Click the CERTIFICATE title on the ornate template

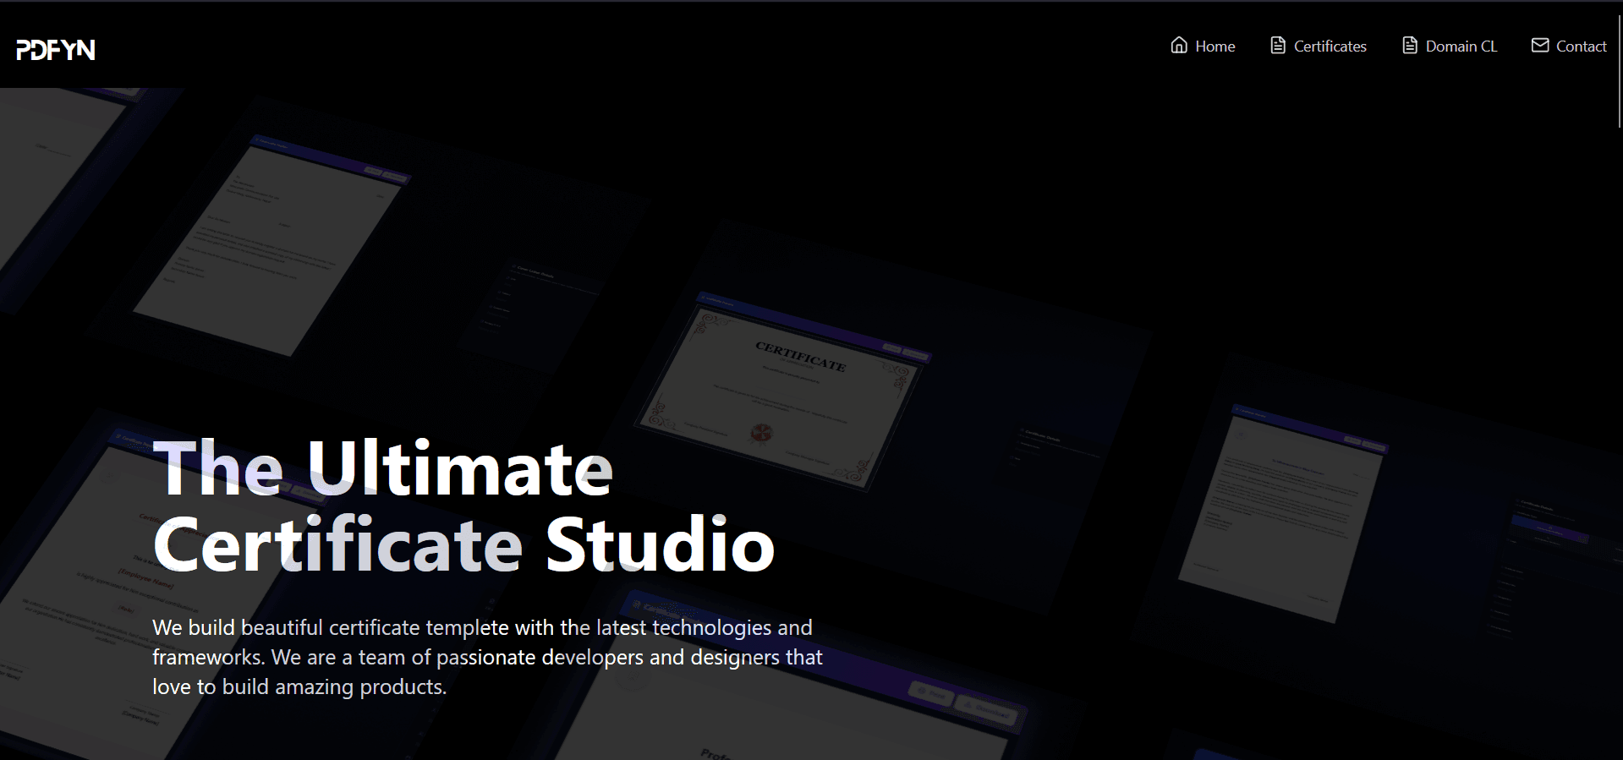(x=800, y=357)
